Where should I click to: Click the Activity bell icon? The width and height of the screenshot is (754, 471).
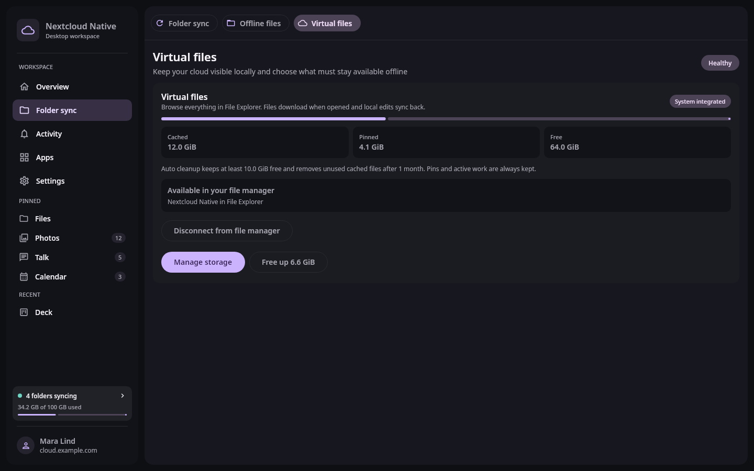[24, 133]
